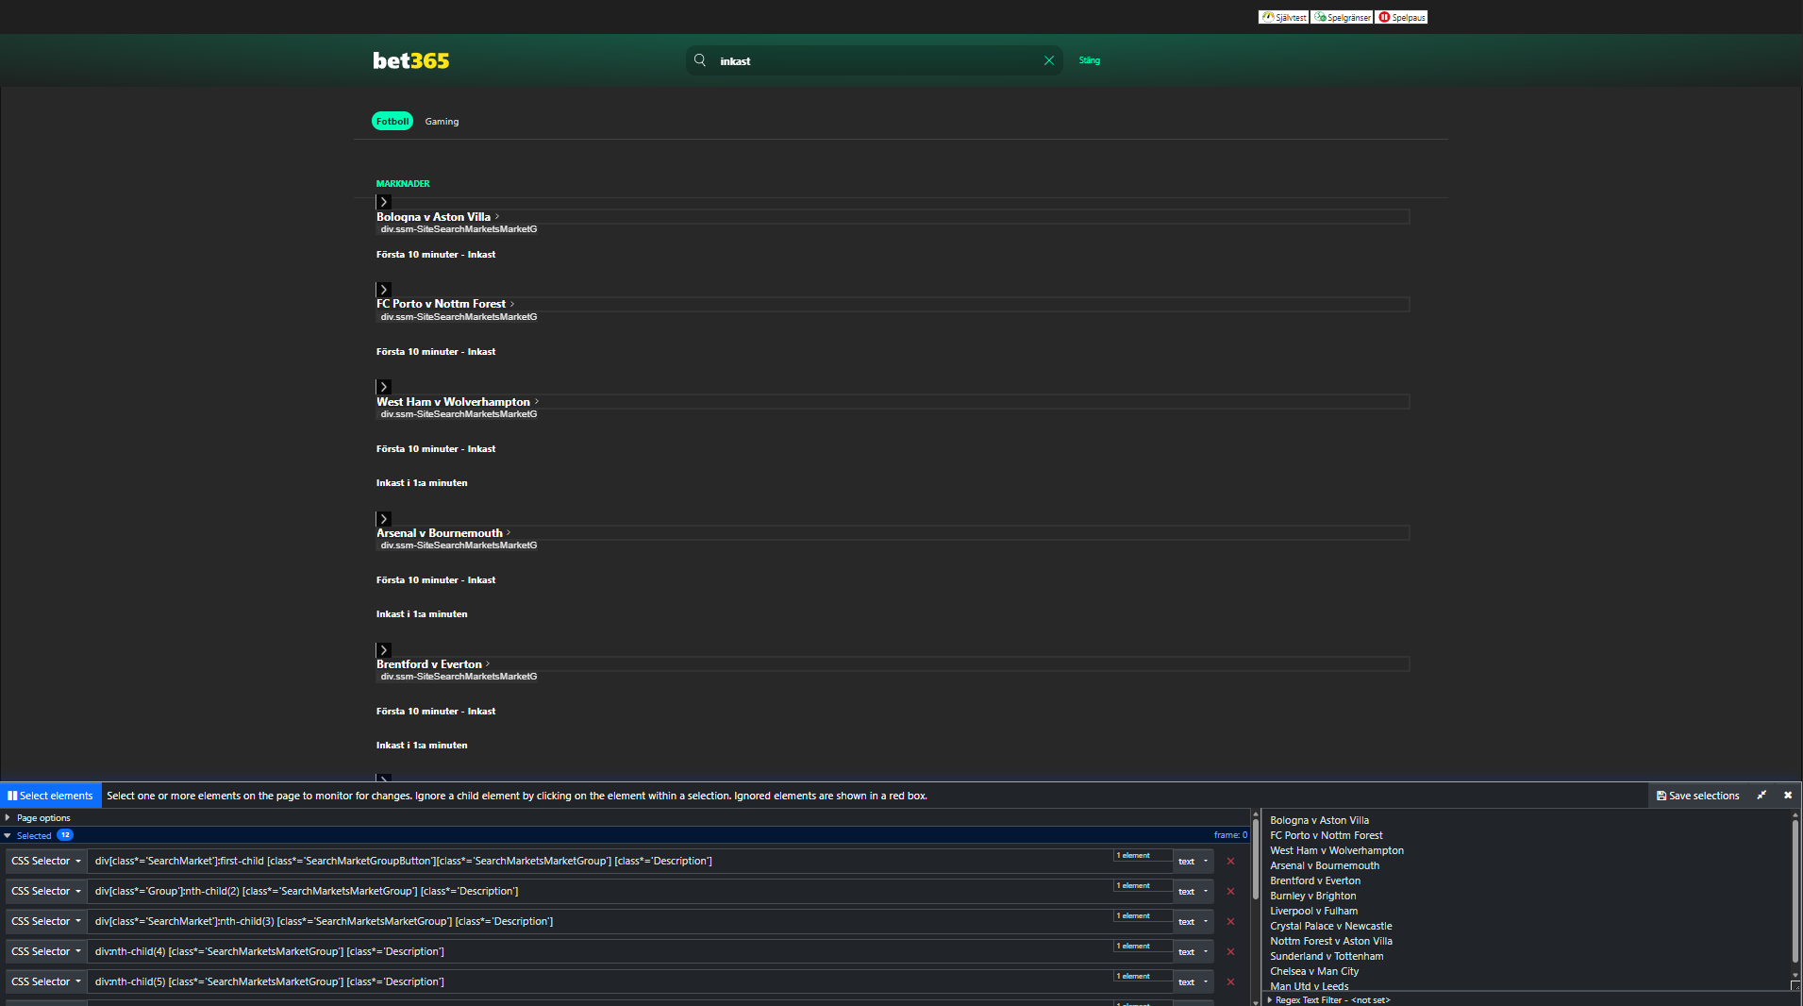The width and height of the screenshot is (1803, 1006).
Task: Click the red Spelpaus icon
Action: [1384, 17]
